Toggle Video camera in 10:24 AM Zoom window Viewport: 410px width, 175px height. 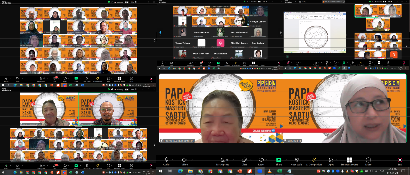pyautogui.click(x=184, y=162)
